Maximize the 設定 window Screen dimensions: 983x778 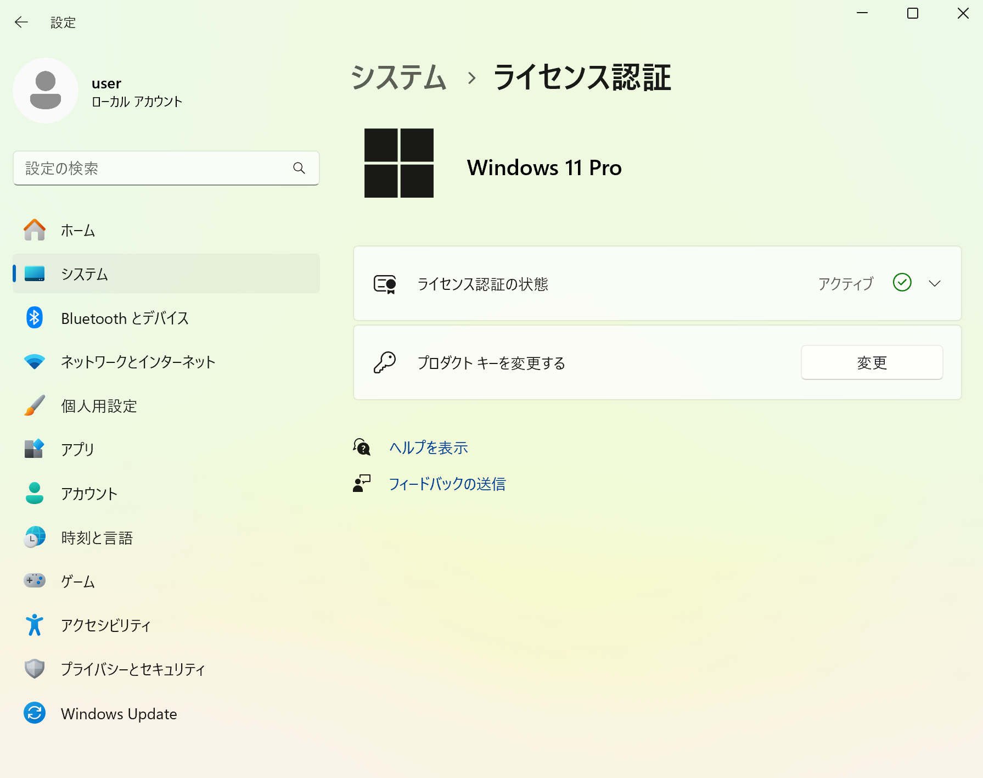pos(913,13)
